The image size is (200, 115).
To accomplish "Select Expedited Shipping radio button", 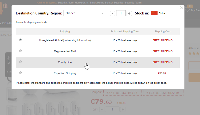I will pos(21,73).
